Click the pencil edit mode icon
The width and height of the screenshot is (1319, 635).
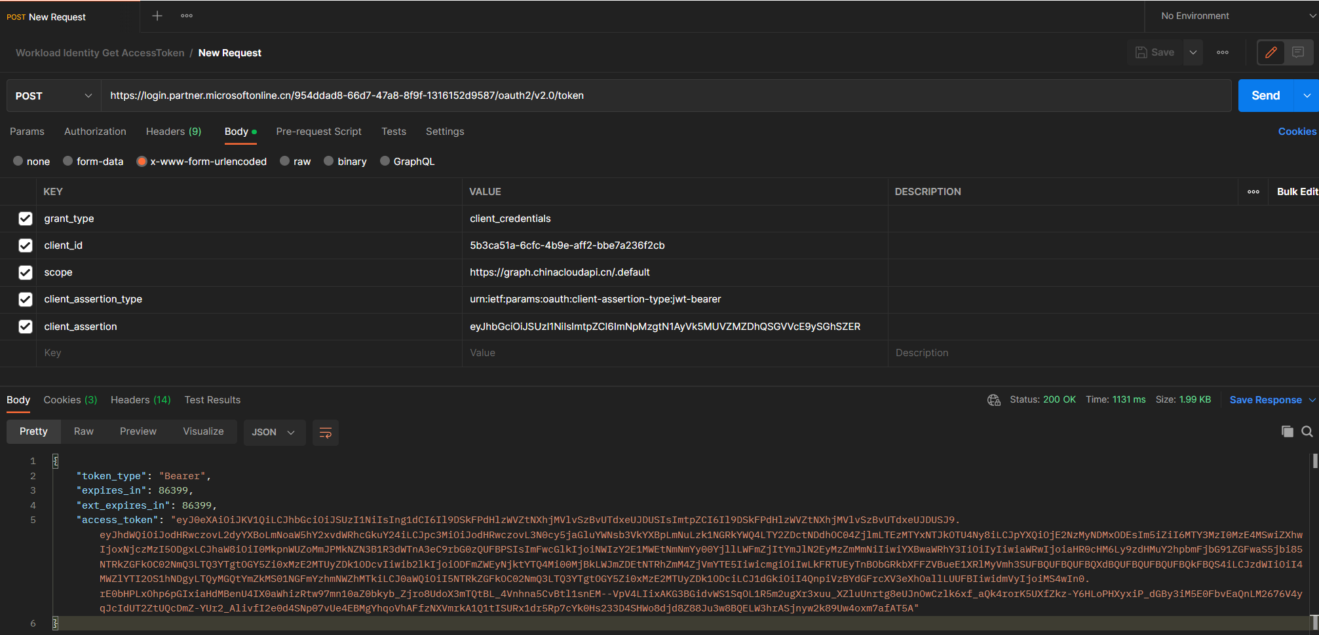[x=1271, y=52]
